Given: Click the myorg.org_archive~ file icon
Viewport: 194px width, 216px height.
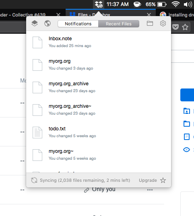Looking at the screenshot, I should pos(37,110).
